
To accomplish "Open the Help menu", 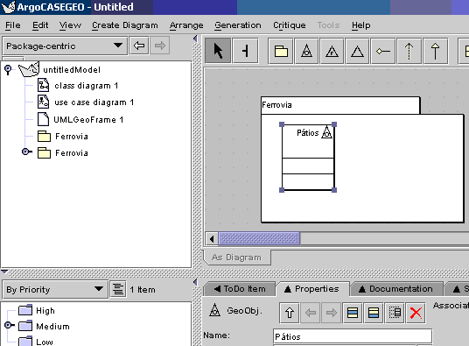I will tap(361, 25).
